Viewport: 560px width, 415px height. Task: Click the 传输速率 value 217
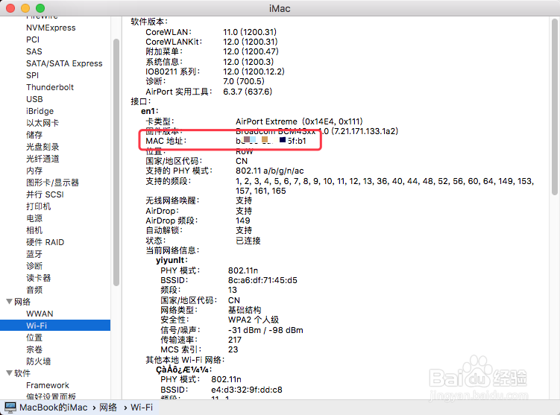[235, 340]
